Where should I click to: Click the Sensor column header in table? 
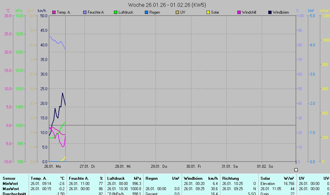coord(9,178)
